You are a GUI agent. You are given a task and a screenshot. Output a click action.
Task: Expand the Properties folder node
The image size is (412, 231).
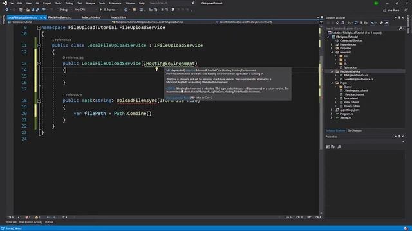[332, 49]
